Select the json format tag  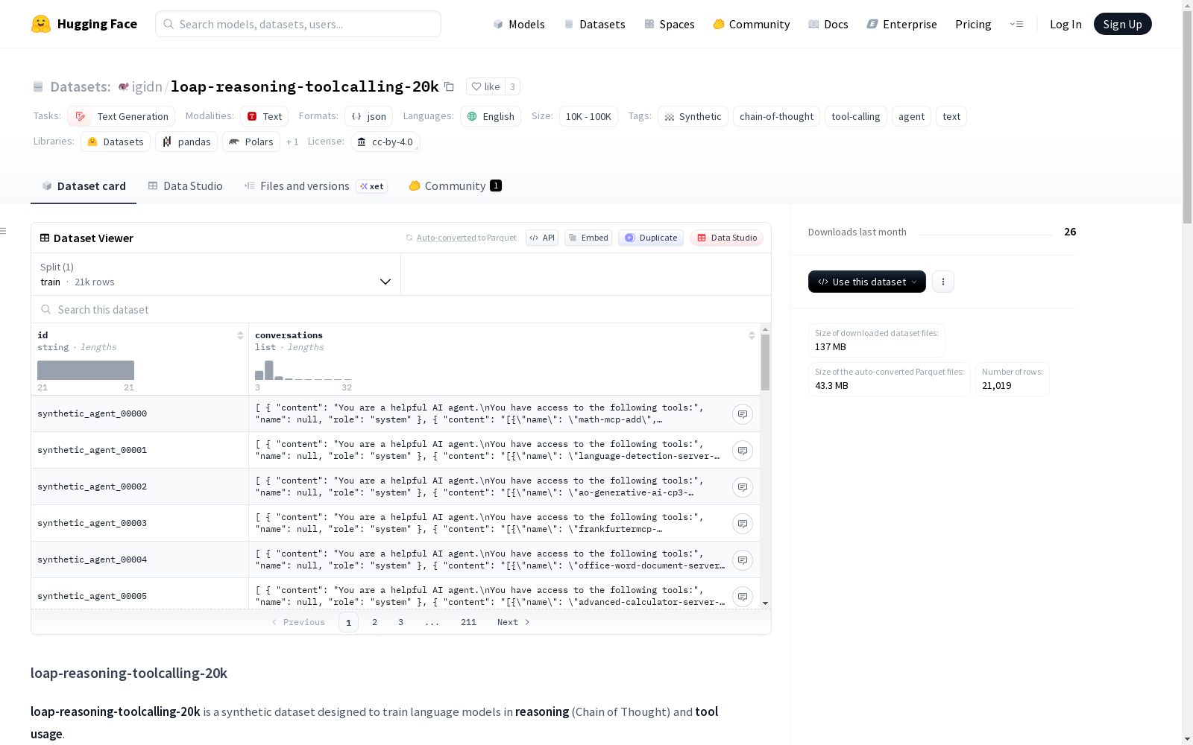pos(368,116)
